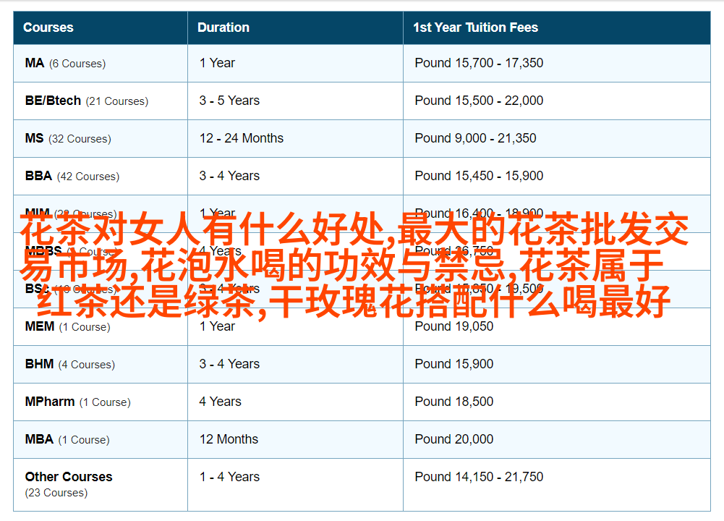Select the Pound 9,000 - 21,350 fee
724x521 pixels.
click(475, 138)
